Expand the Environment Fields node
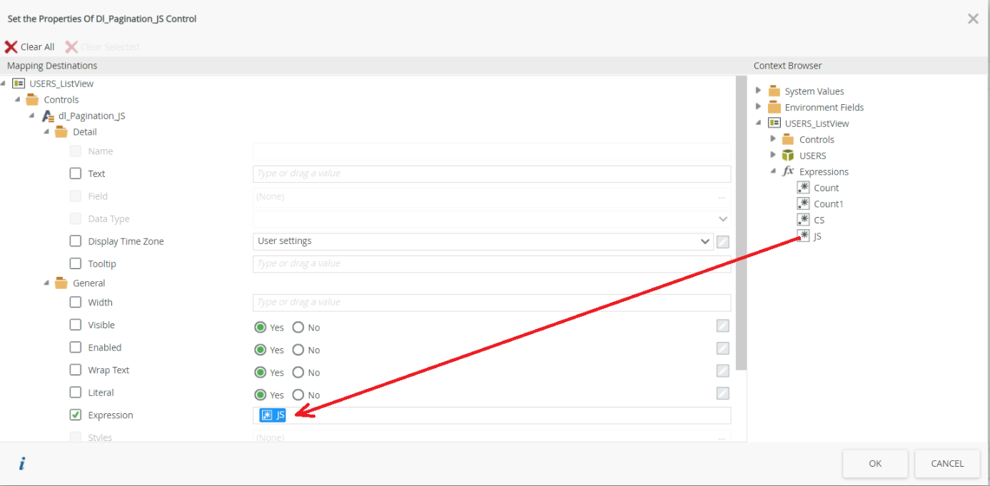Viewport: 990px width, 486px height. 758,107
